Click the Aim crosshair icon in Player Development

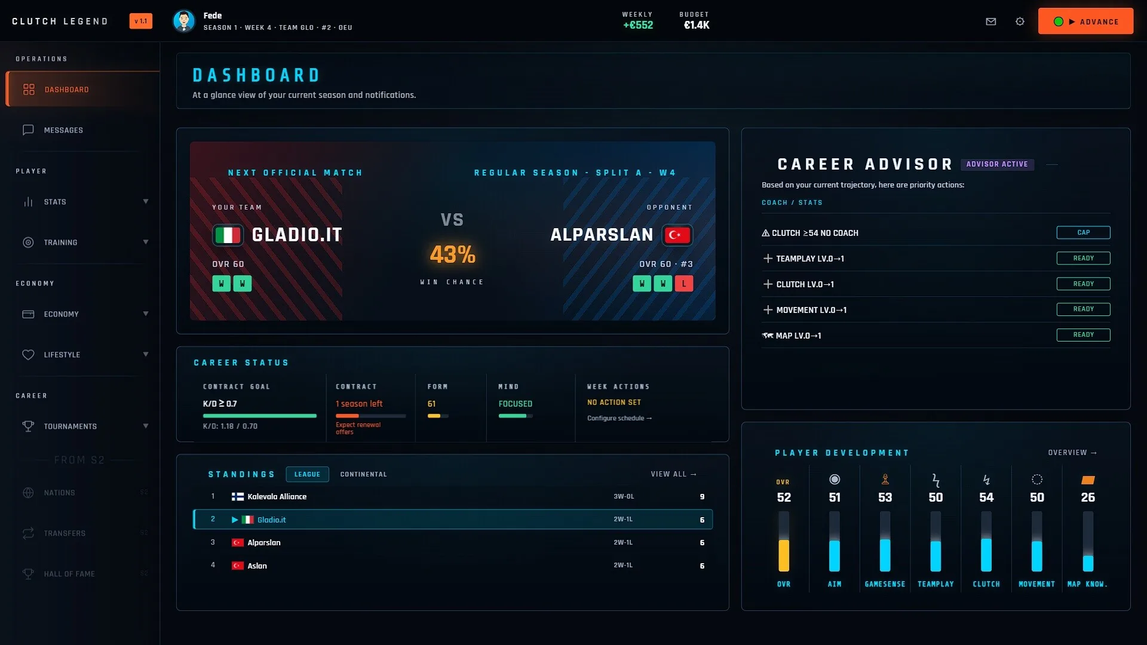835,479
